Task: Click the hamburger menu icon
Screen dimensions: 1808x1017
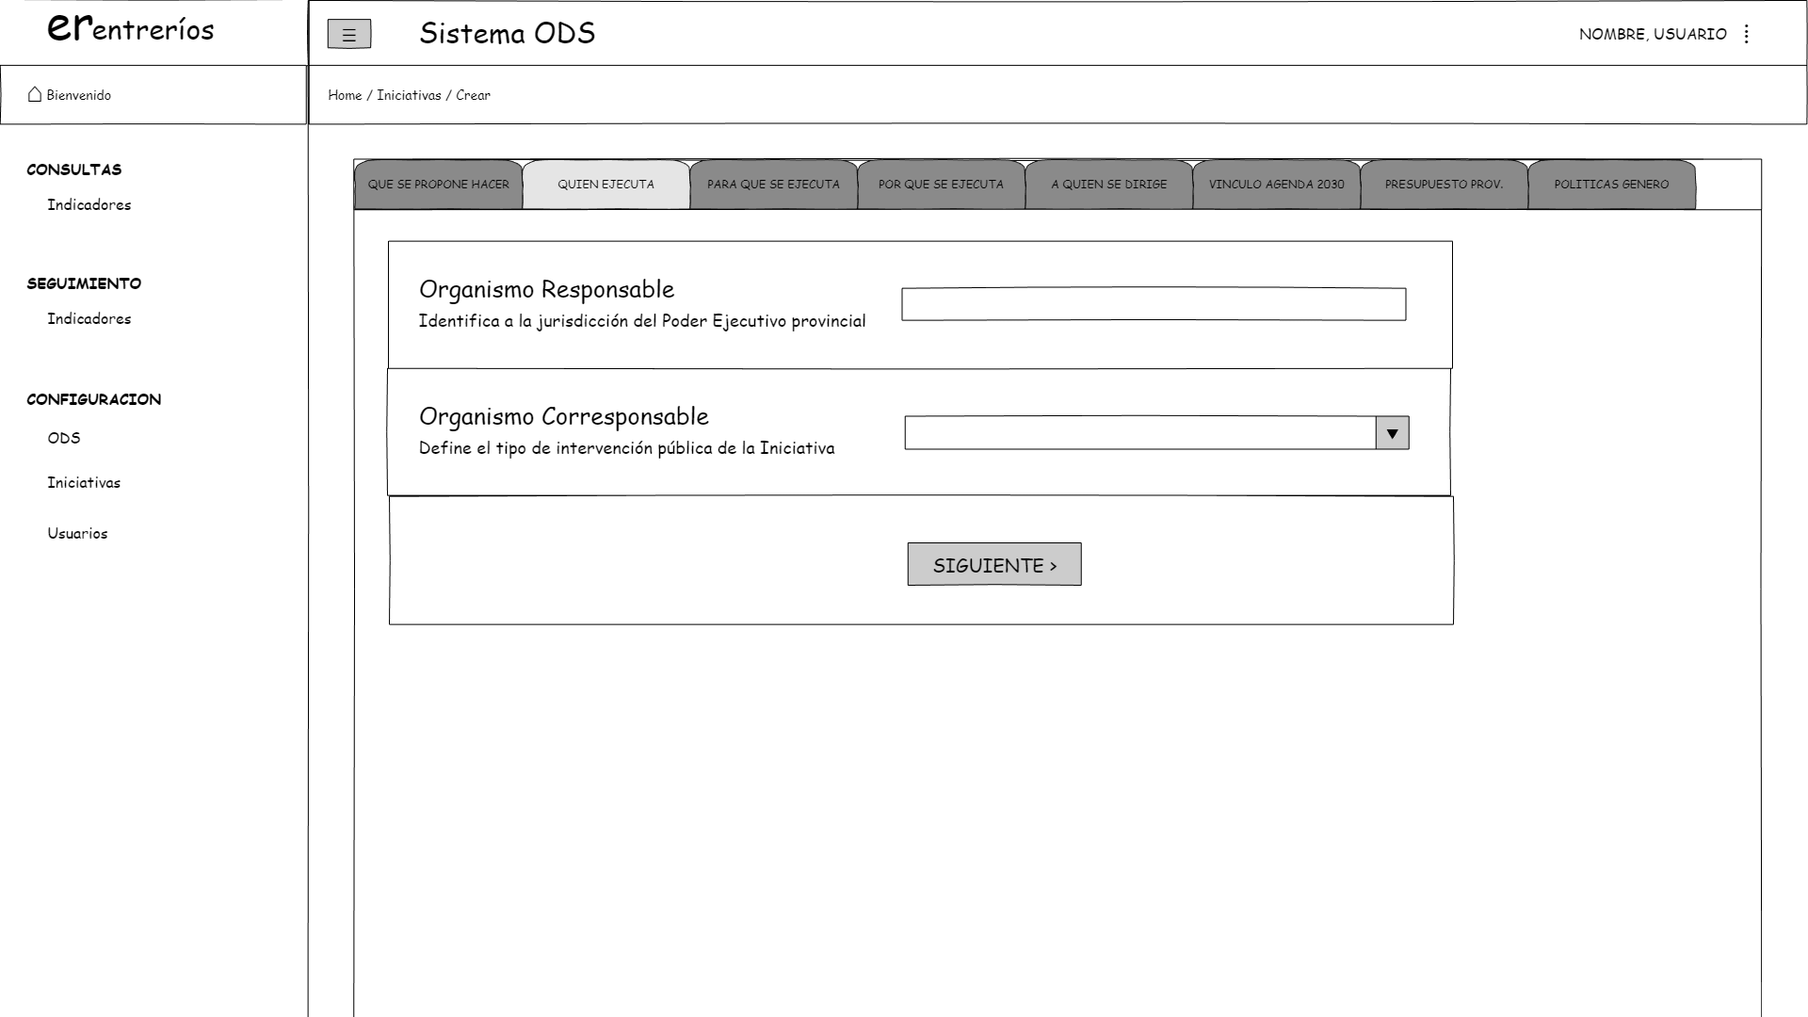Action: click(x=348, y=35)
